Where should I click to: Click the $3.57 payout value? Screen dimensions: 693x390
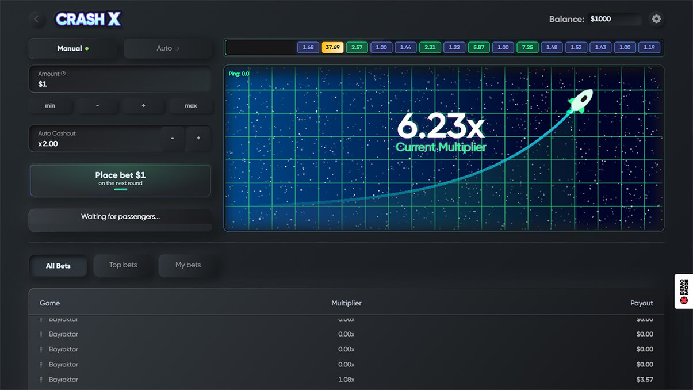tap(645, 380)
